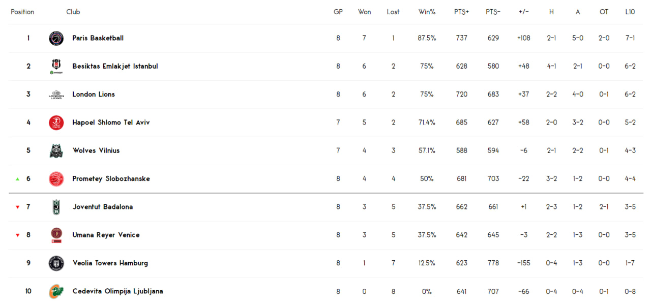Click the green up arrow beside position 6

click(x=18, y=179)
